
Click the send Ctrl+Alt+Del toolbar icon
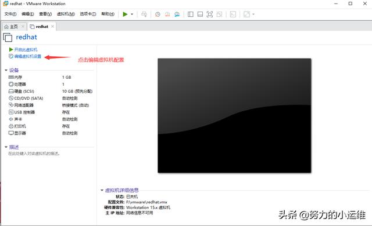144,14
